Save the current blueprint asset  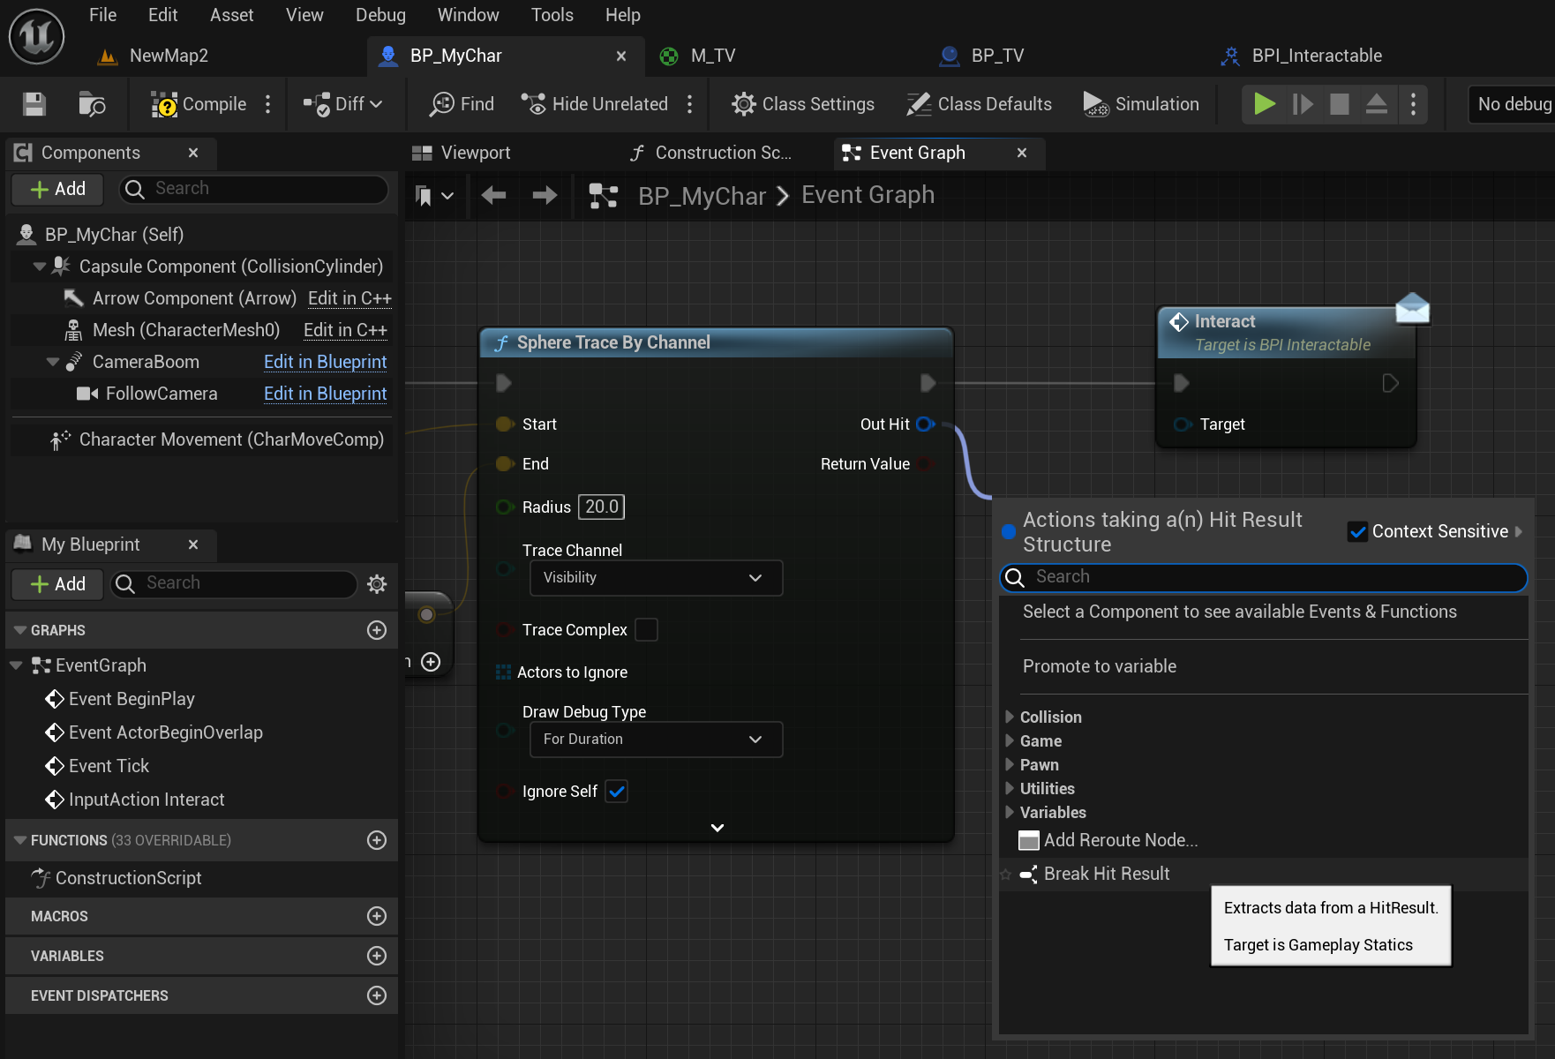pos(34,104)
